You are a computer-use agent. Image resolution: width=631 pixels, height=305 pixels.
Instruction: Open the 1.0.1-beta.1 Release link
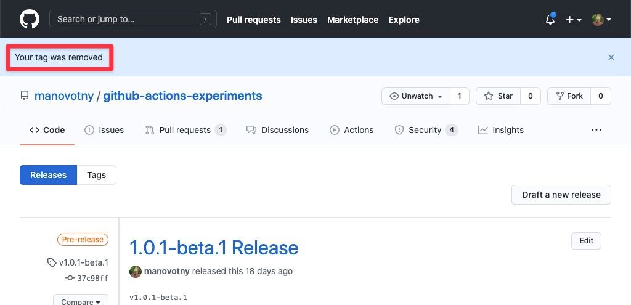tap(214, 248)
